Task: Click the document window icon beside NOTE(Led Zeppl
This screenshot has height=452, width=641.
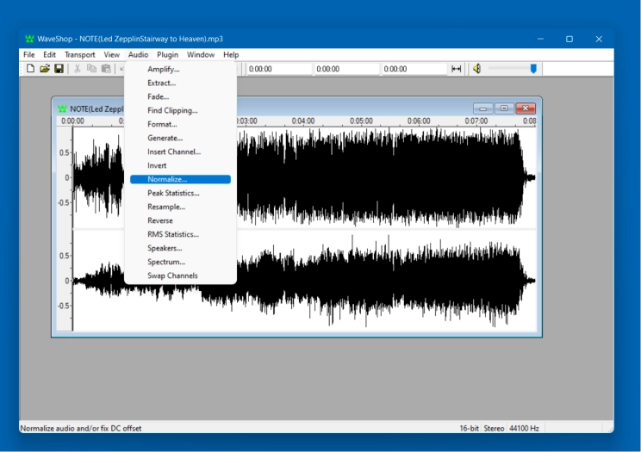Action: tap(62, 108)
